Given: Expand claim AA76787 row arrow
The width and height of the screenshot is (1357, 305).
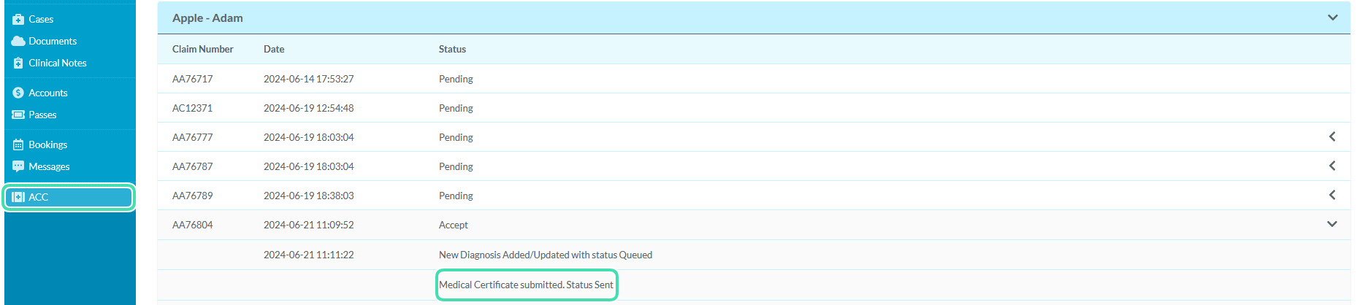Looking at the screenshot, I should (x=1332, y=166).
